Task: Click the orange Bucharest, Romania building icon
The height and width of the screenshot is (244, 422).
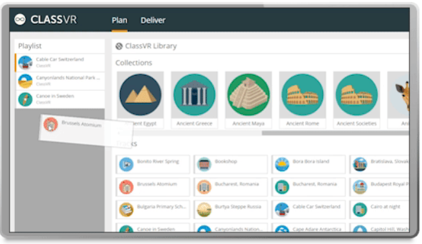Action: tap(204, 187)
